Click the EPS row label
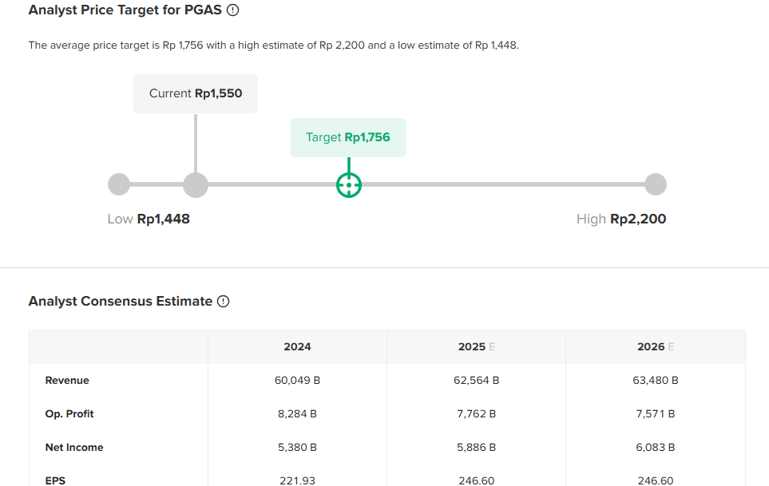Viewport: 769px width, 486px height. (x=55, y=480)
